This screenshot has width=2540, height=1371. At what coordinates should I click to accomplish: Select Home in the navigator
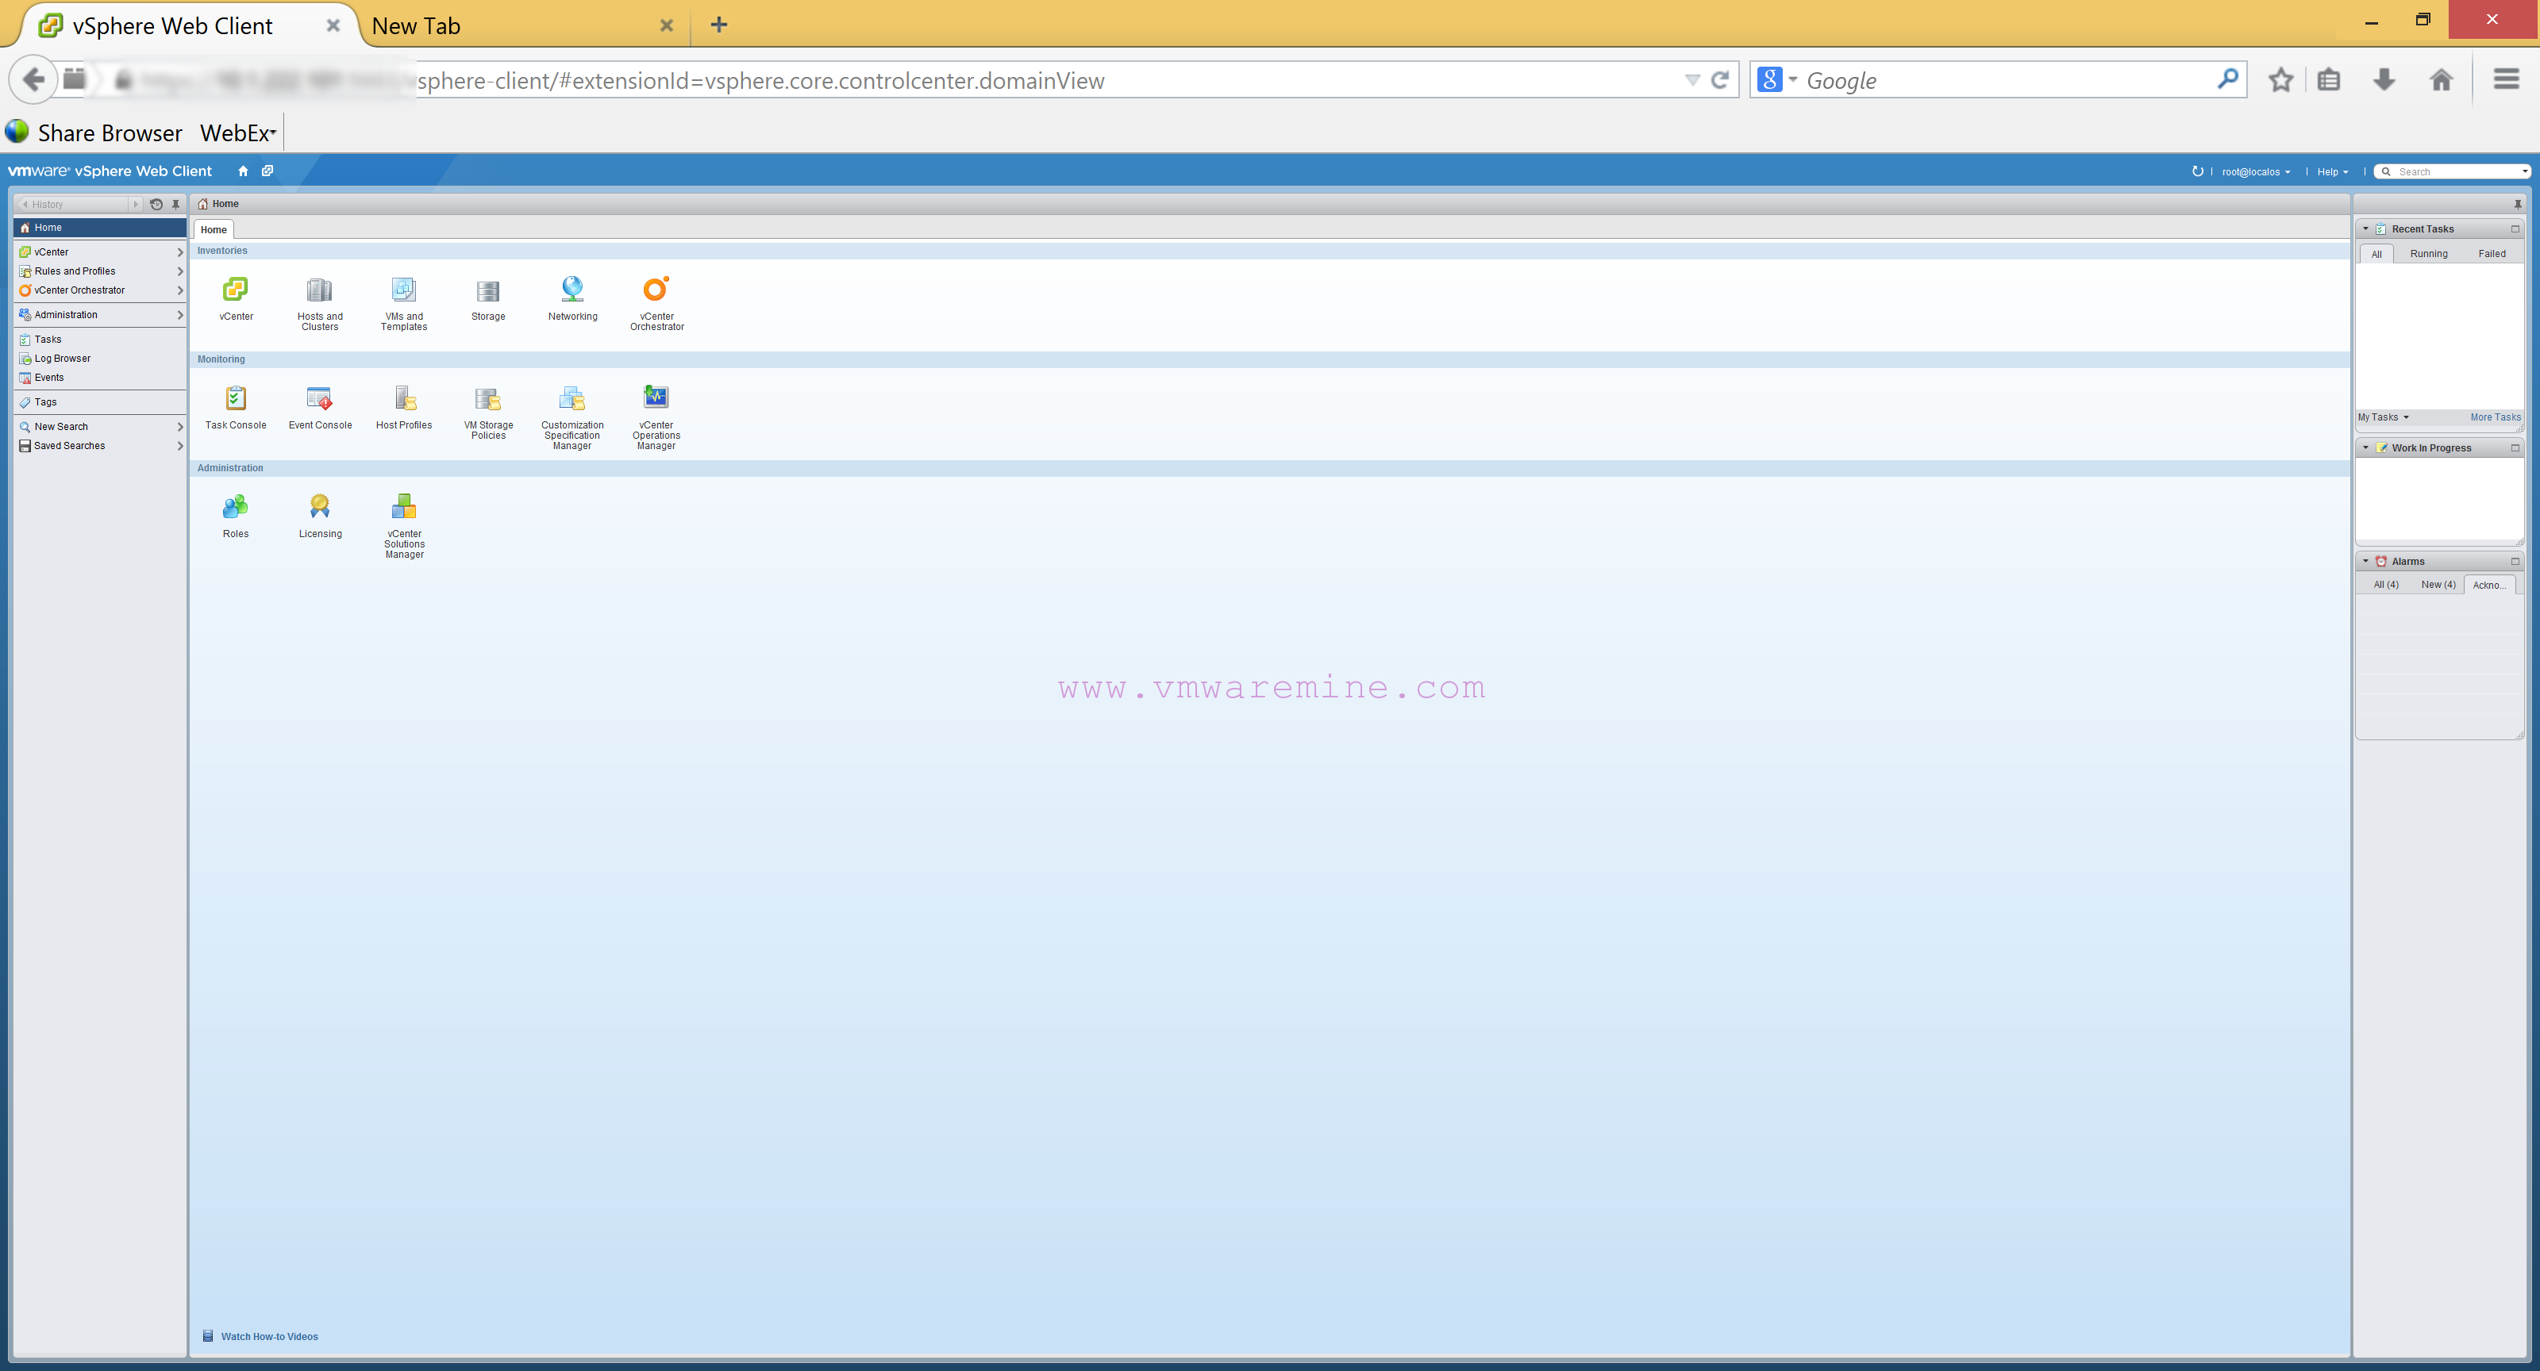click(99, 228)
